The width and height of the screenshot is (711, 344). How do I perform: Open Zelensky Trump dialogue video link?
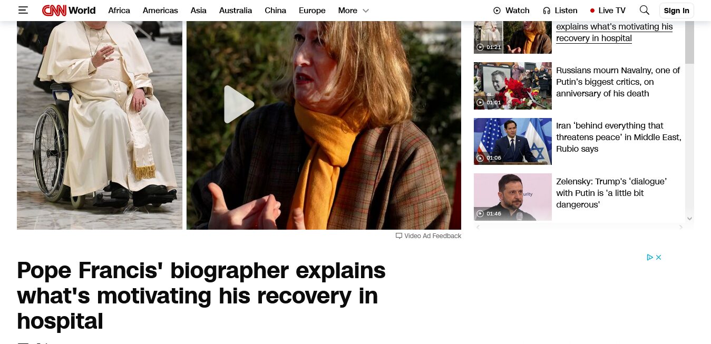pos(611,193)
